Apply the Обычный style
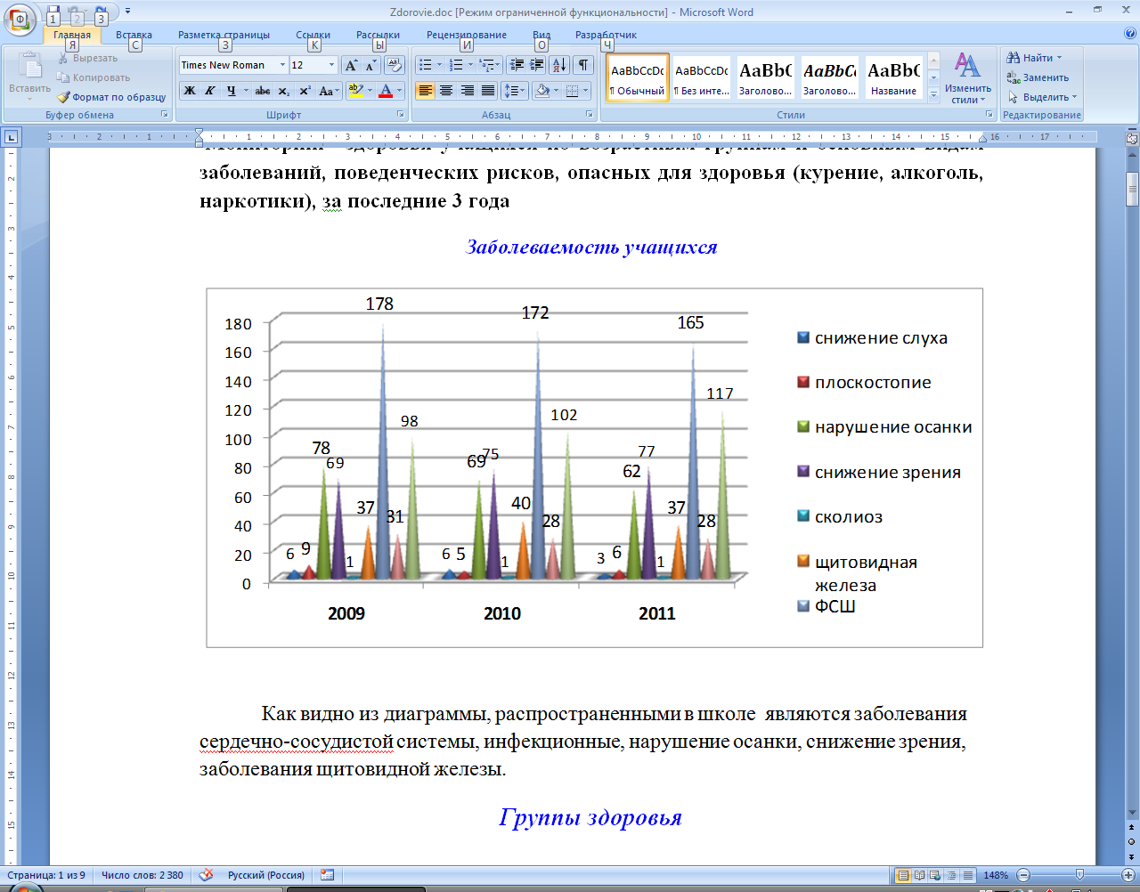 coord(638,77)
